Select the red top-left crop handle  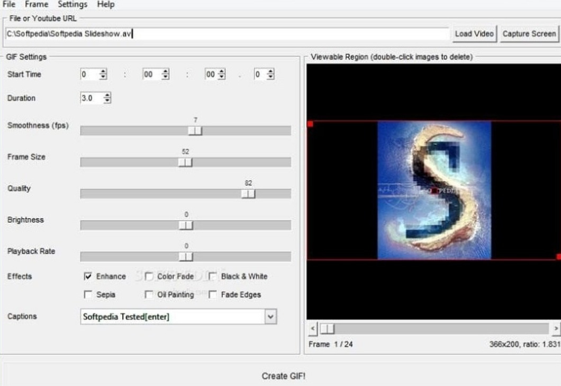[310, 124]
